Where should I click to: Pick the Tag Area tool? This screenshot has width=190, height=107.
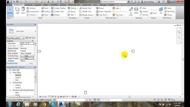(118, 15)
